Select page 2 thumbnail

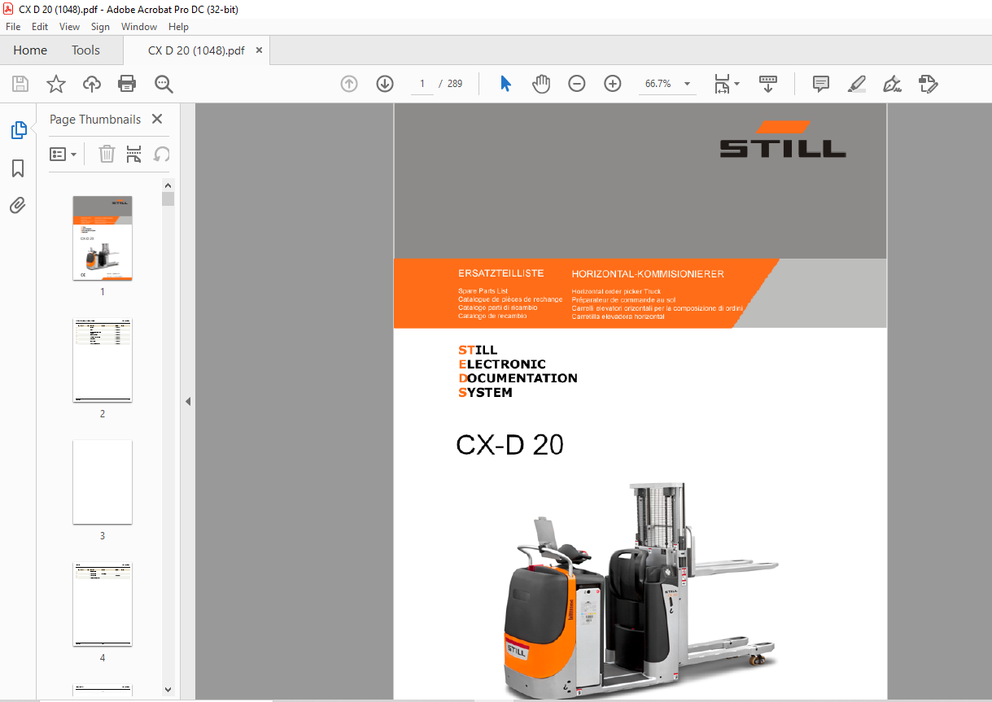pyautogui.click(x=103, y=360)
